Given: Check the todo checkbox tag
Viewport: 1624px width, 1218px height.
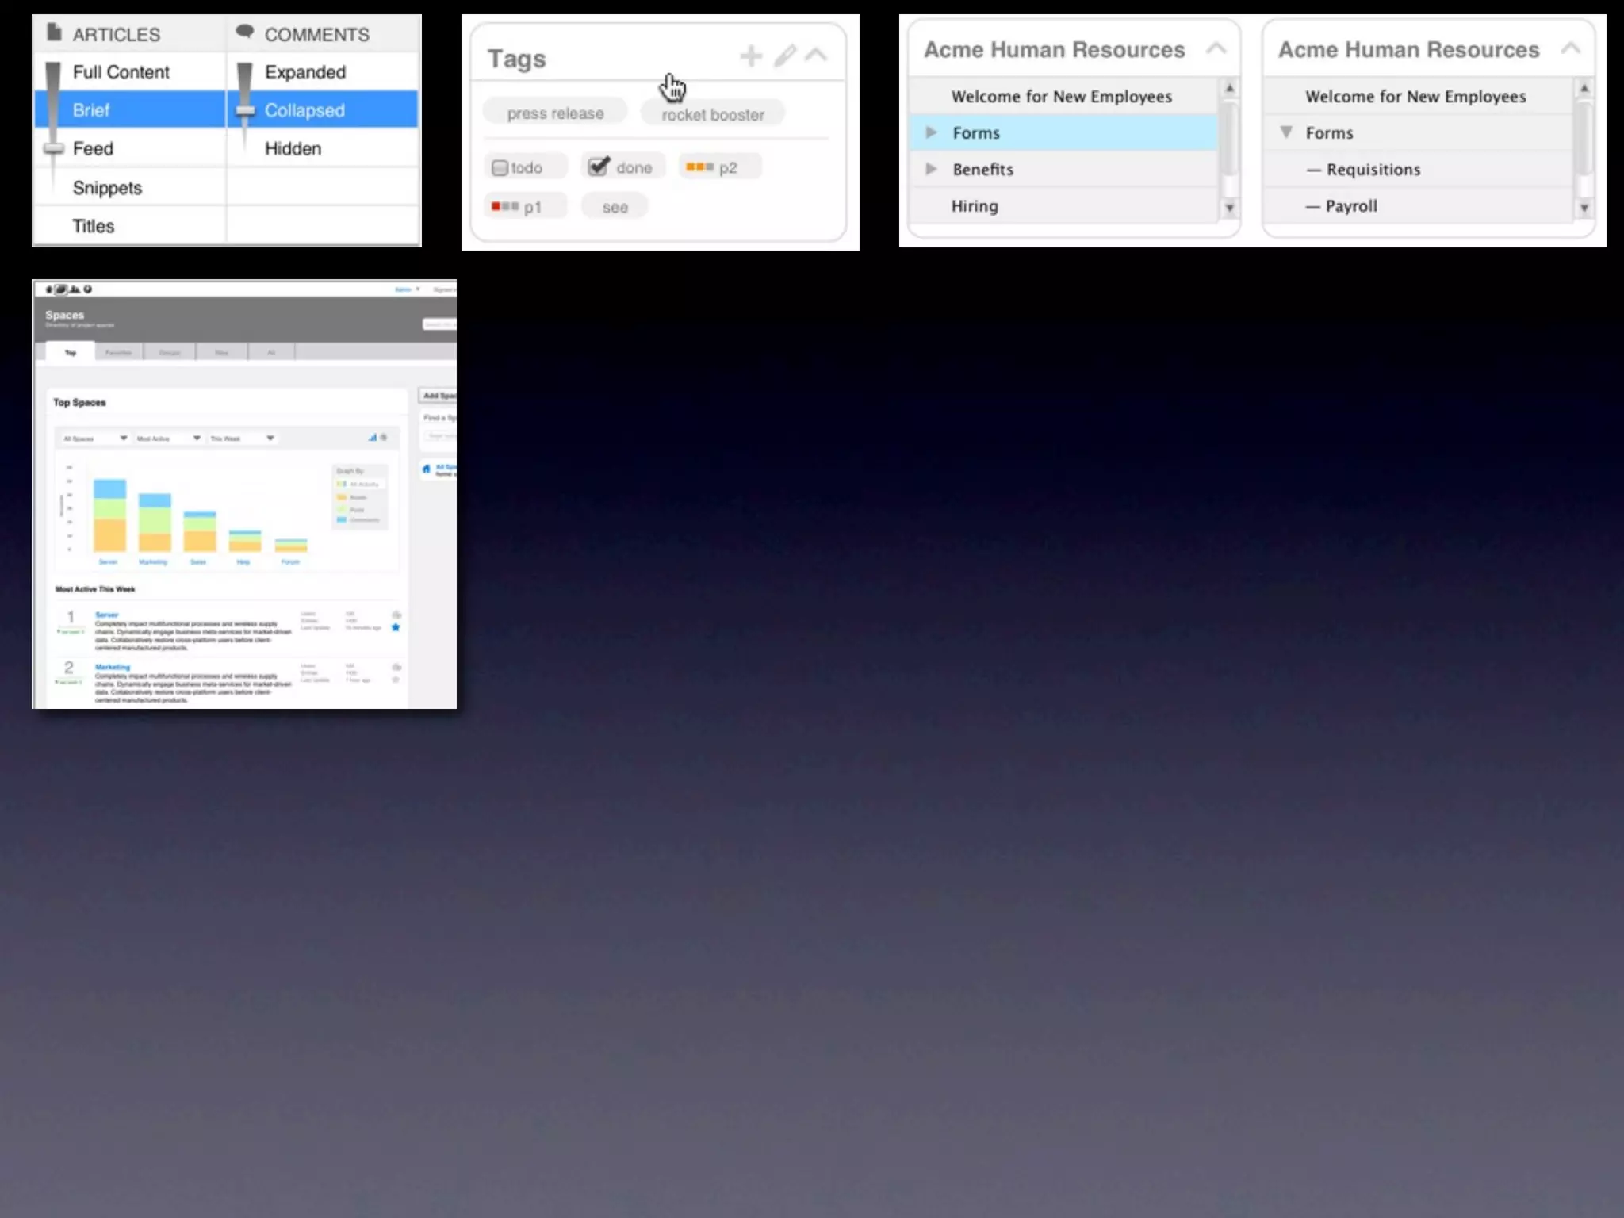Looking at the screenshot, I should (500, 168).
